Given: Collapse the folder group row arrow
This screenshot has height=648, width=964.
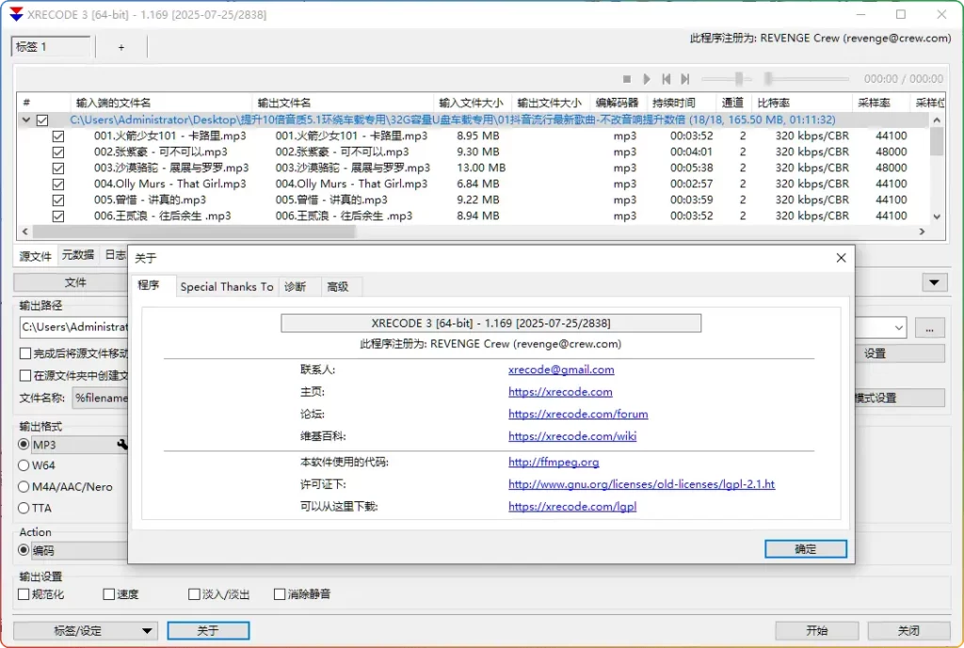Looking at the screenshot, I should 25,119.
